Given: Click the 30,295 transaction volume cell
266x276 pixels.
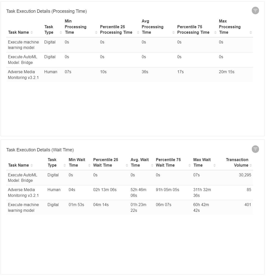Looking at the screenshot, I should 245,175.
